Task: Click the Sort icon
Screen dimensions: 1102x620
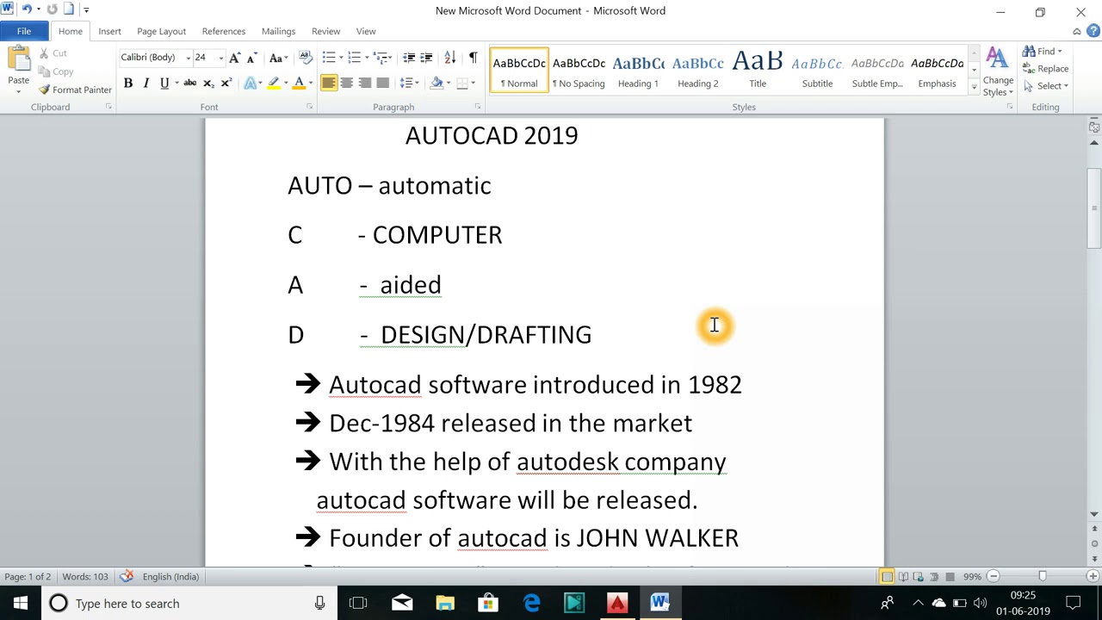Action: pos(449,58)
